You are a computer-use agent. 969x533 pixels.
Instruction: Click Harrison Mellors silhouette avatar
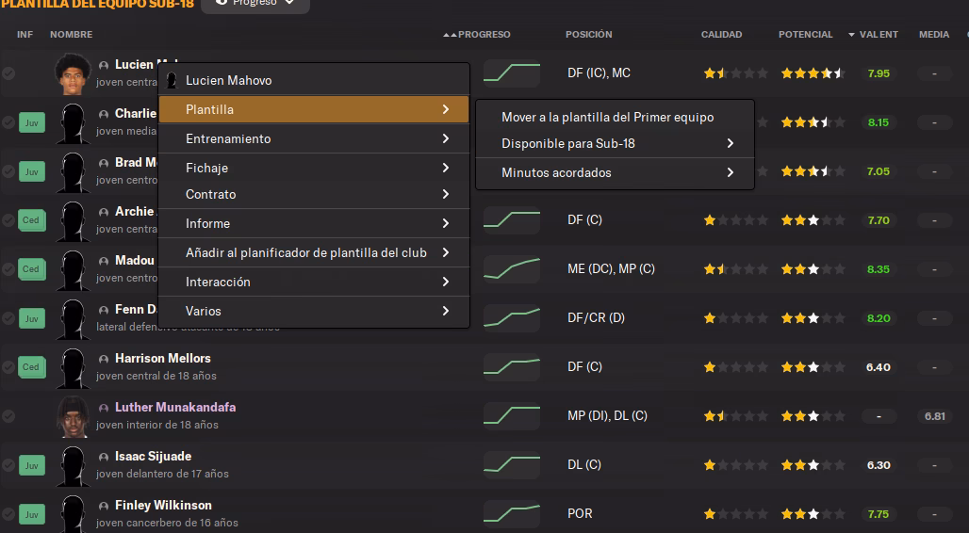click(x=73, y=368)
